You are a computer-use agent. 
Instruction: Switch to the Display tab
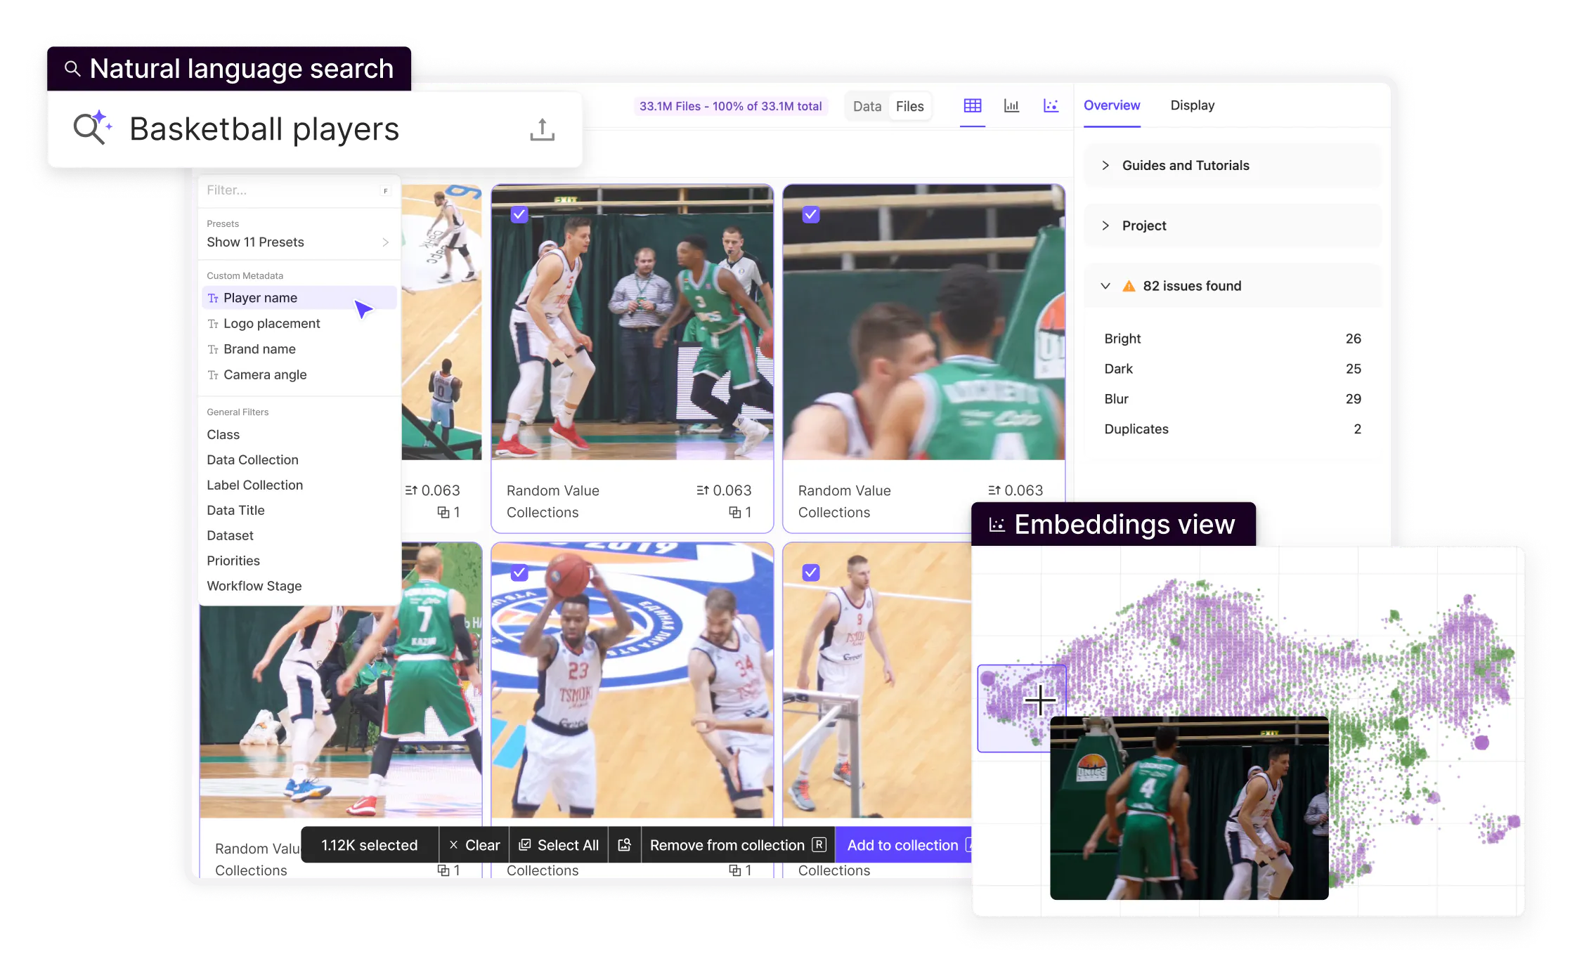[x=1192, y=105]
